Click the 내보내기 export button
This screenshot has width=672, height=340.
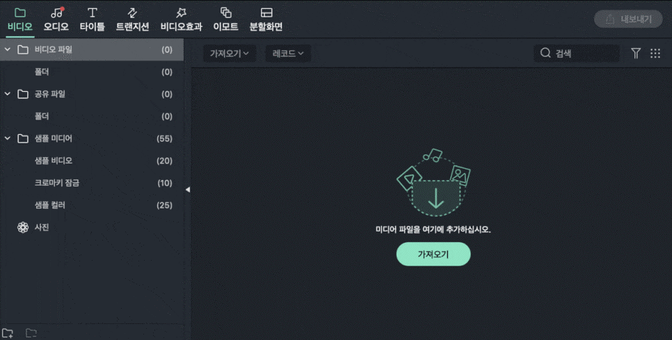[628, 19]
